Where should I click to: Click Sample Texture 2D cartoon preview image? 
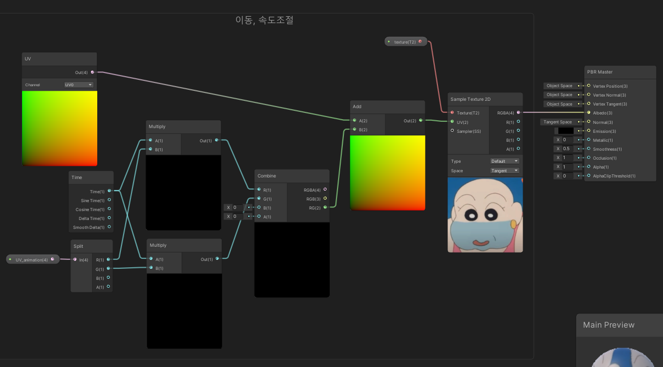(485, 215)
